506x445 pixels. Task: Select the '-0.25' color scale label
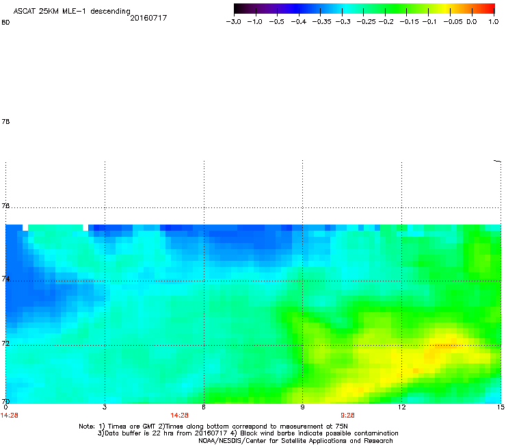tap(366, 22)
